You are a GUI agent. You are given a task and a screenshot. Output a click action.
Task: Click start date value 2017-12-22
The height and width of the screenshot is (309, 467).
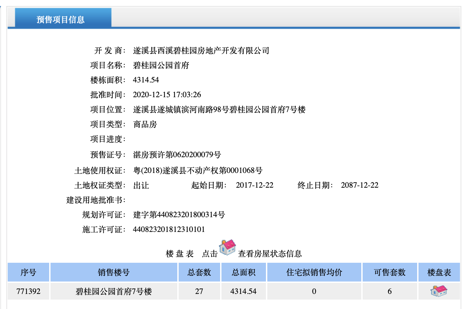255,185
